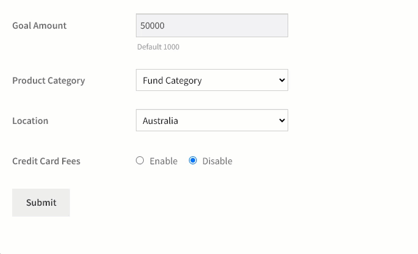This screenshot has height=254, width=418.
Task: Open the Product Category dropdown
Action: coord(212,80)
